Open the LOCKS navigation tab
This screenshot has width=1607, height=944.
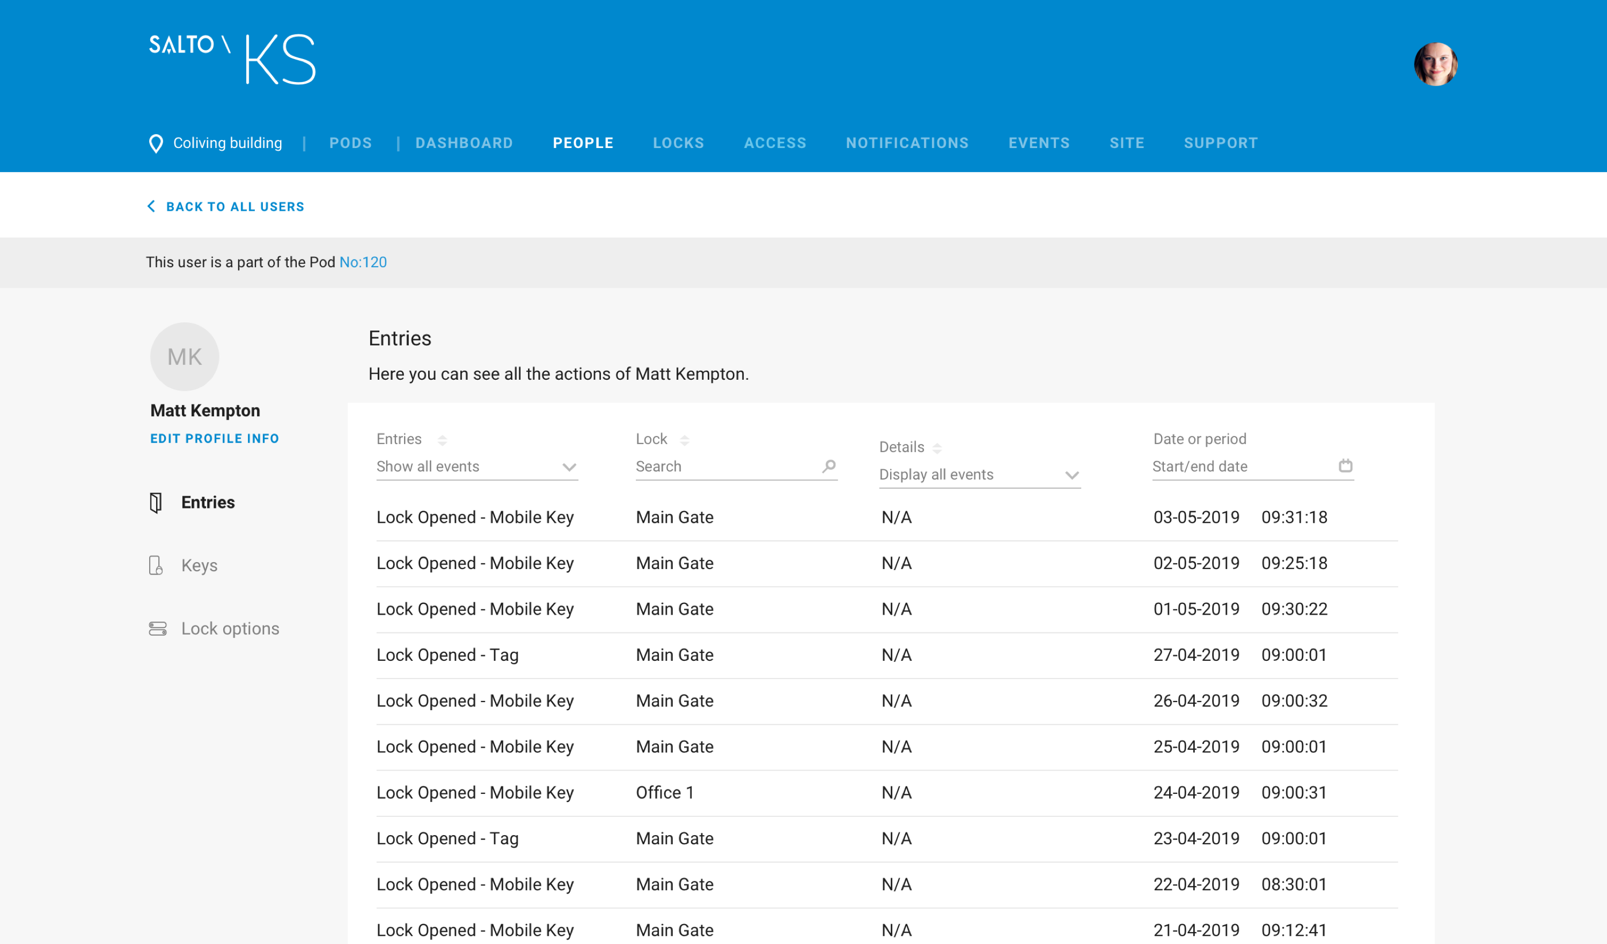679,143
